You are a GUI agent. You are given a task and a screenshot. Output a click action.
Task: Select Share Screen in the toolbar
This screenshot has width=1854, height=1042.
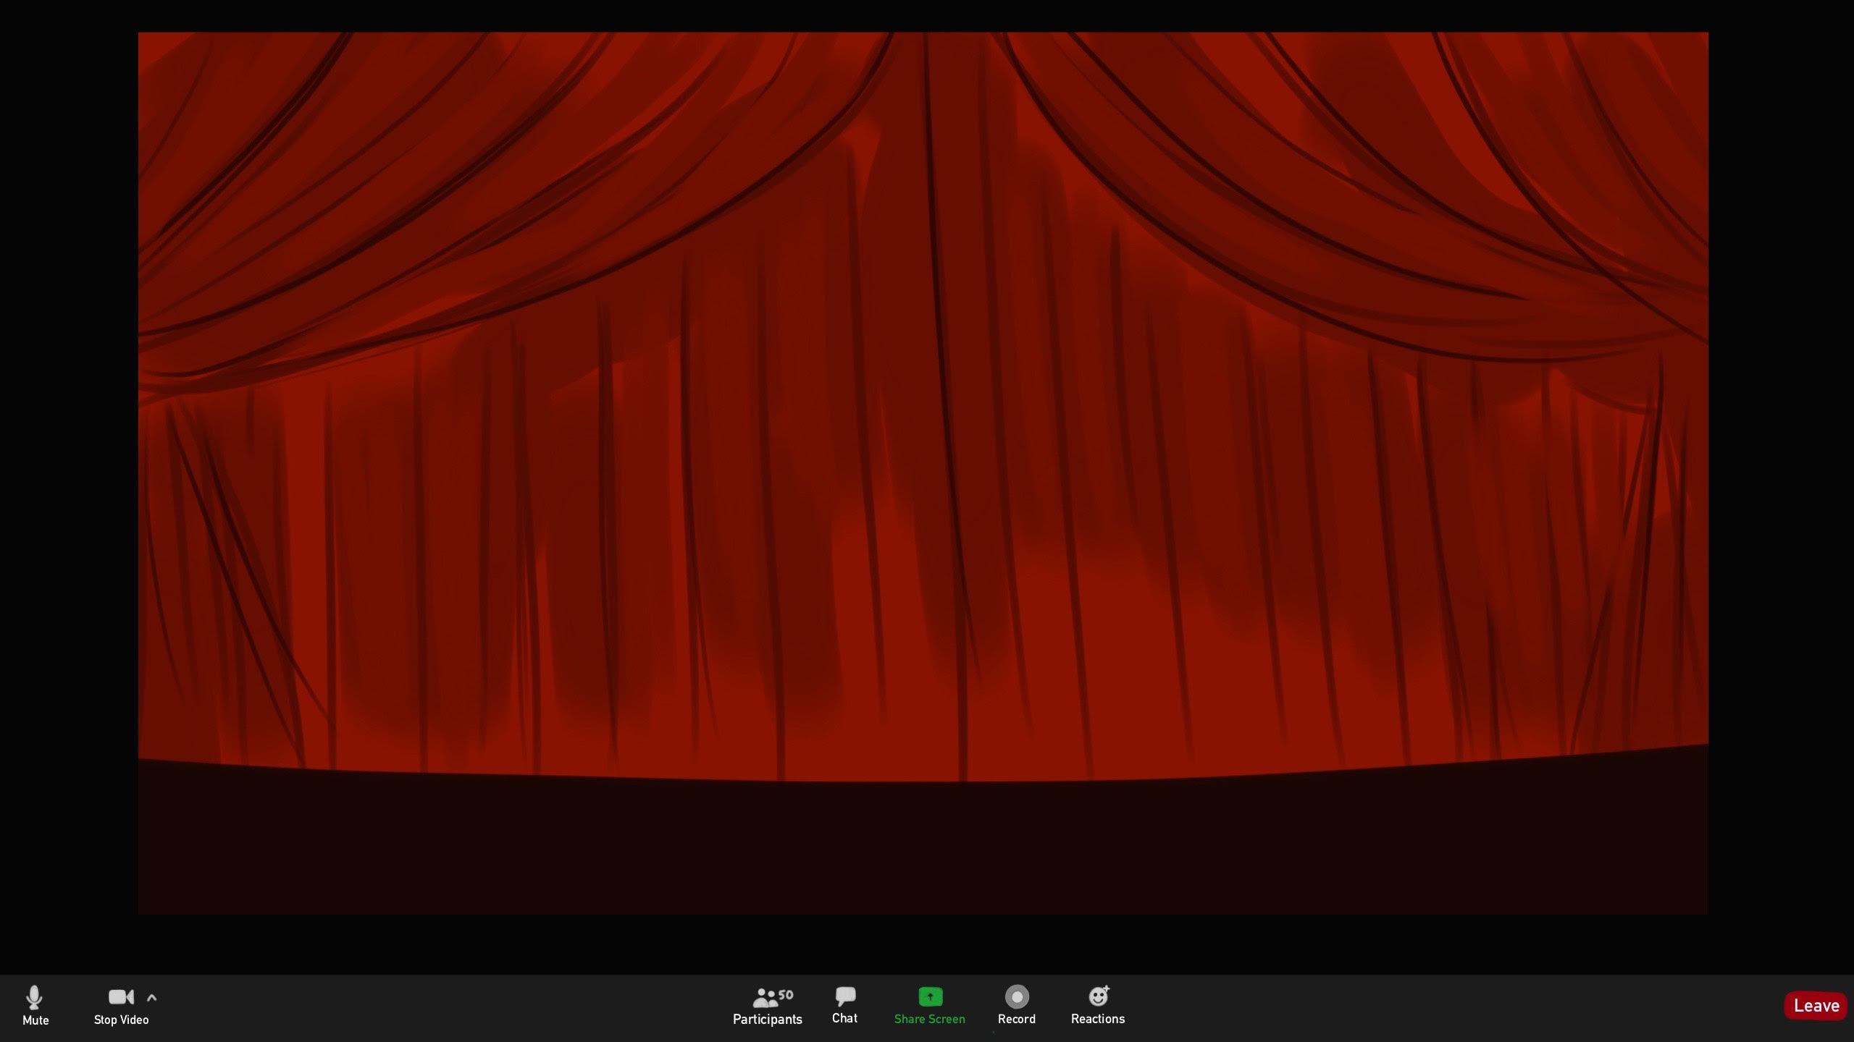pos(929,1006)
